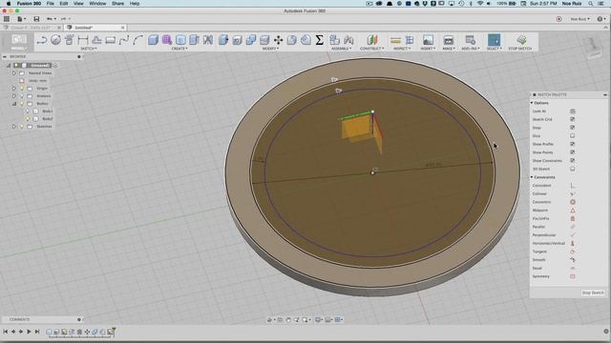This screenshot has width=611, height=343.
Task: Click the Measure ruler icon in Inspect
Action: (x=395, y=40)
